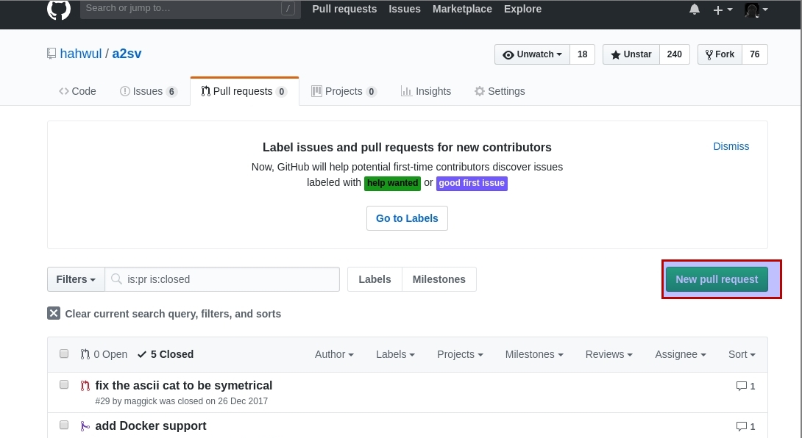This screenshot has height=438, width=802.
Task: Open the notifications bell
Action: (x=695, y=10)
